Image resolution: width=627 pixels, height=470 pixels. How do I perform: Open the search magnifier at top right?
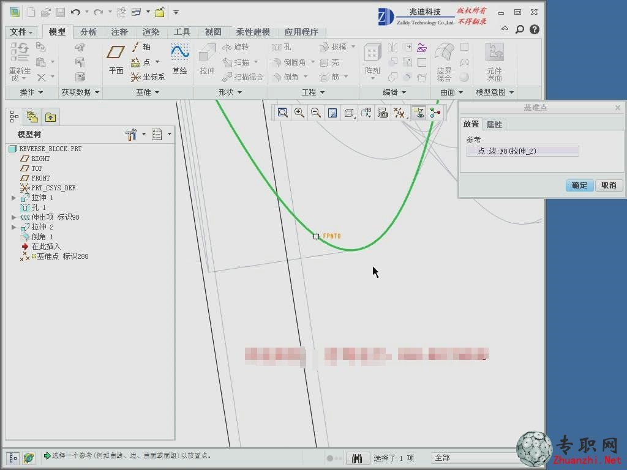point(519,29)
